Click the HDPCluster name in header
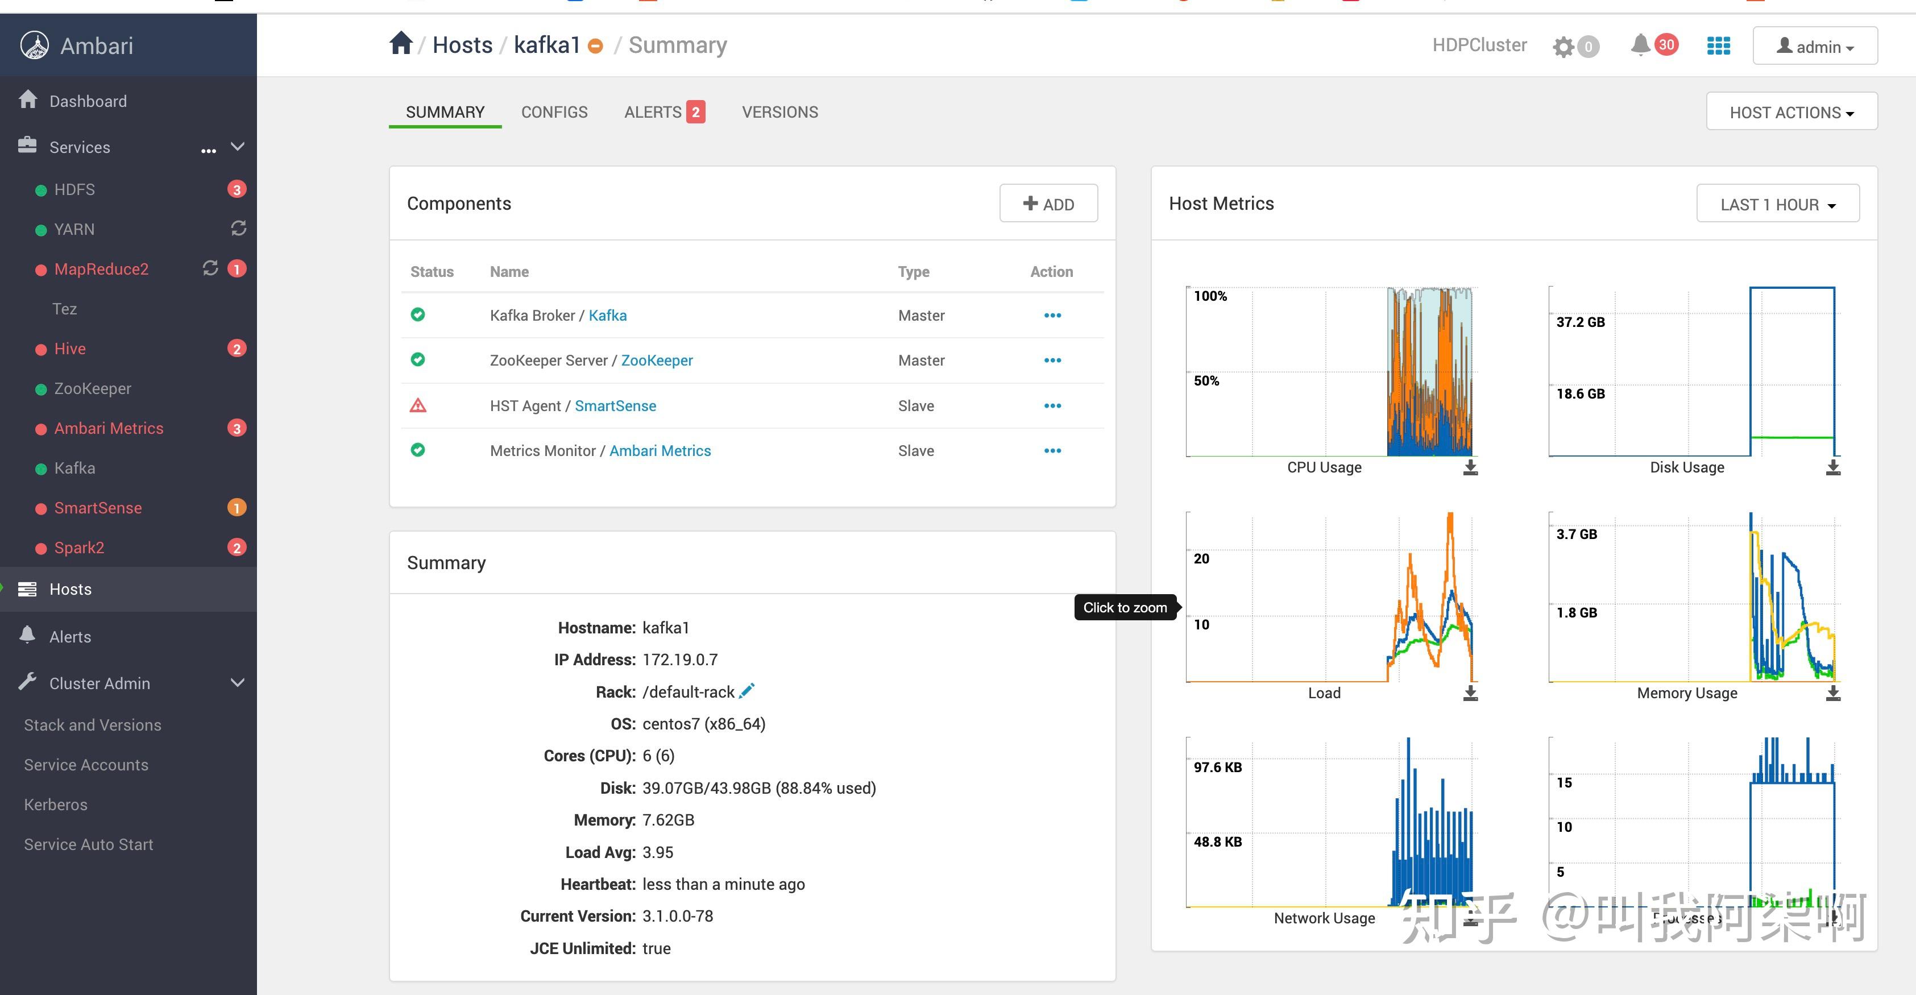 pyautogui.click(x=1479, y=44)
